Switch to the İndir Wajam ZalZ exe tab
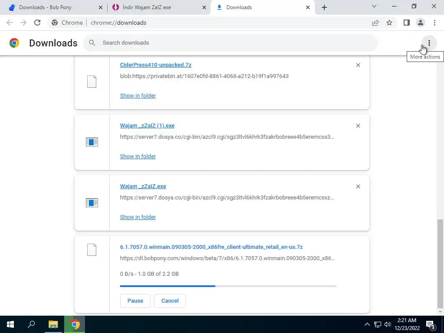The width and height of the screenshot is (444, 333). pos(159,7)
